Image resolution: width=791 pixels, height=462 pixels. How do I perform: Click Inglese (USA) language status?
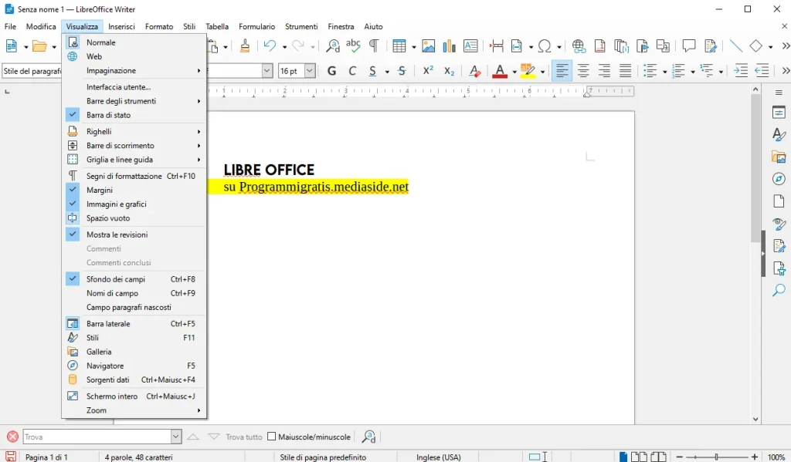(439, 457)
